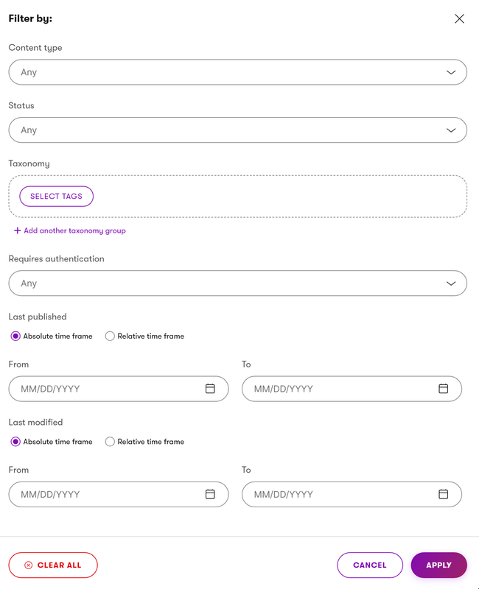Close the Filter by panel
This screenshot has width=479, height=589.
(x=459, y=19)
